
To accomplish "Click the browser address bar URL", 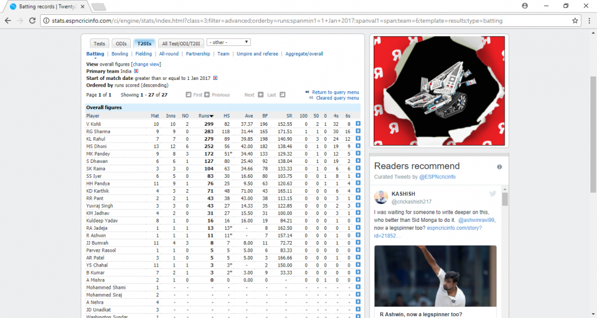I will tap(277, 21).
